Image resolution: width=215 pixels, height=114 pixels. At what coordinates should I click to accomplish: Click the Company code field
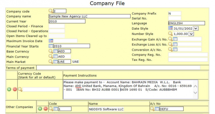pos(60,11)
